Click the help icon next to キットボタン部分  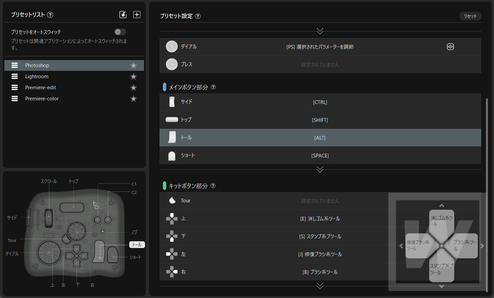click(x=213, y=186)
